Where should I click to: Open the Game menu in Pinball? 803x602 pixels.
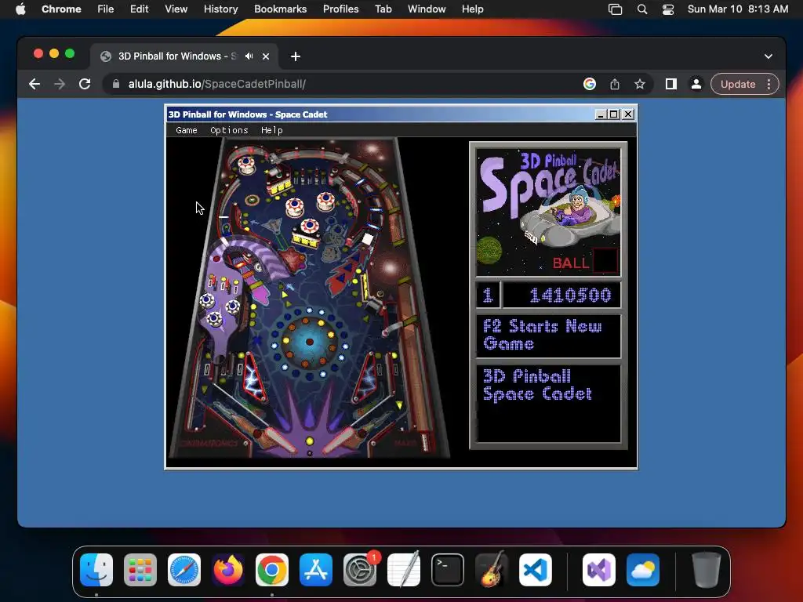point(187,130)
